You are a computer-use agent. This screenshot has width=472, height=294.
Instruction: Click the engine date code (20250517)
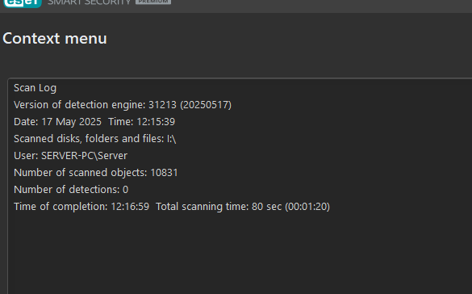[x=206, y=105]
